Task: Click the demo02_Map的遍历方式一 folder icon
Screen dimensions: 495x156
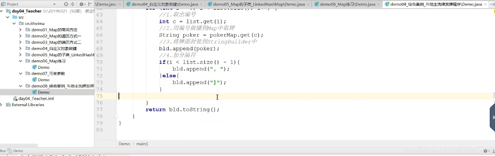Action: (x=28, y=36)
